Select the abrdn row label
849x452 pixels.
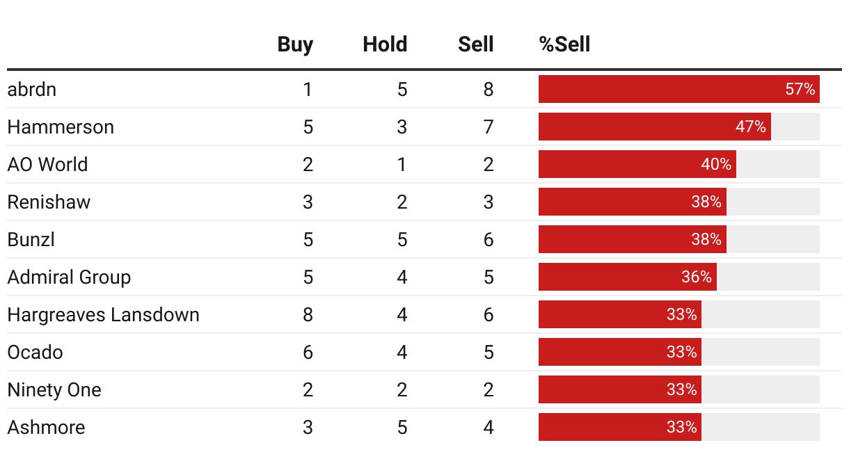(32, 89)
